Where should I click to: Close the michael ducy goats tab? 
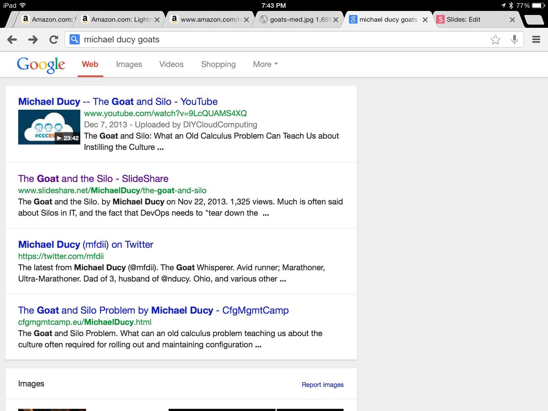[x=425, y=20]
